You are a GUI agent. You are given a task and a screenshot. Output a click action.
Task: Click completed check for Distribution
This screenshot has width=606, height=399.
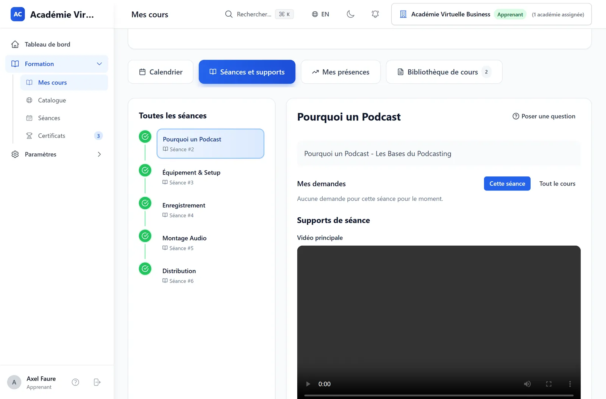[145, 269]
